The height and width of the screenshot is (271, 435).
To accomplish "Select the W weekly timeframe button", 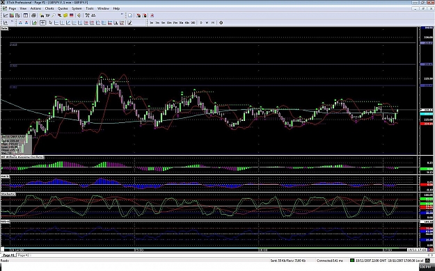I will (x=207, y=23).
